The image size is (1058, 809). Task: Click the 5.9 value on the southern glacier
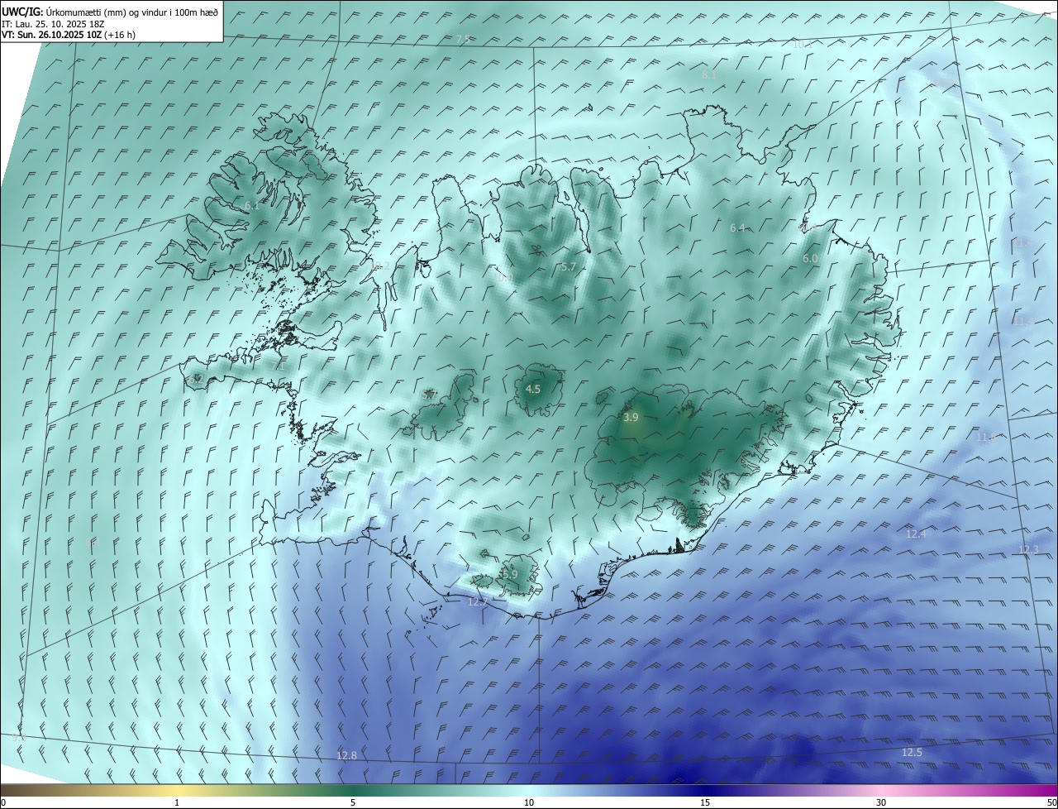click(510, 574)
